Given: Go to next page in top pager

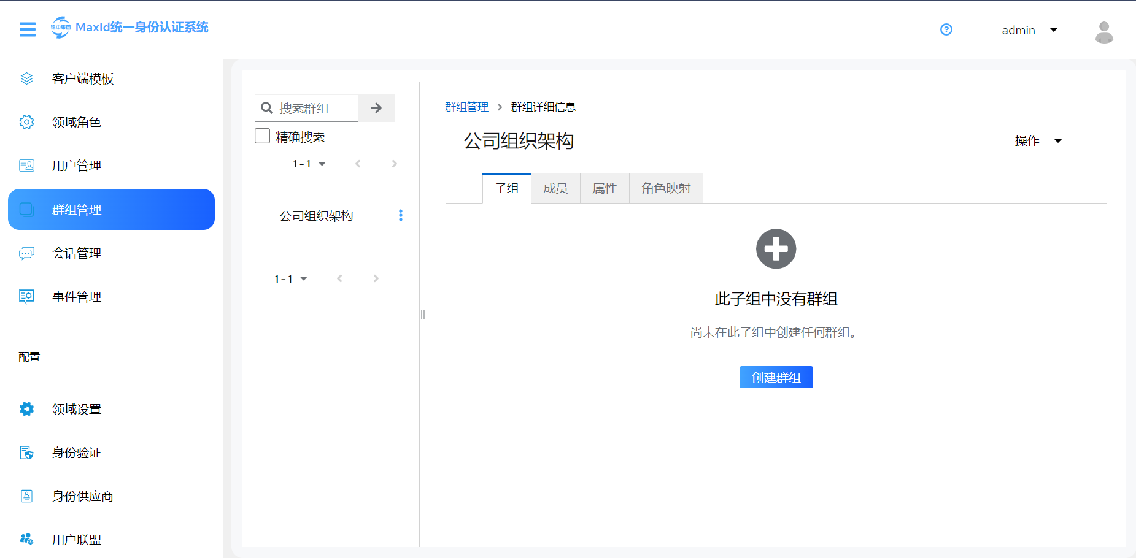Looking at the screenshot, I should (395, 164).
